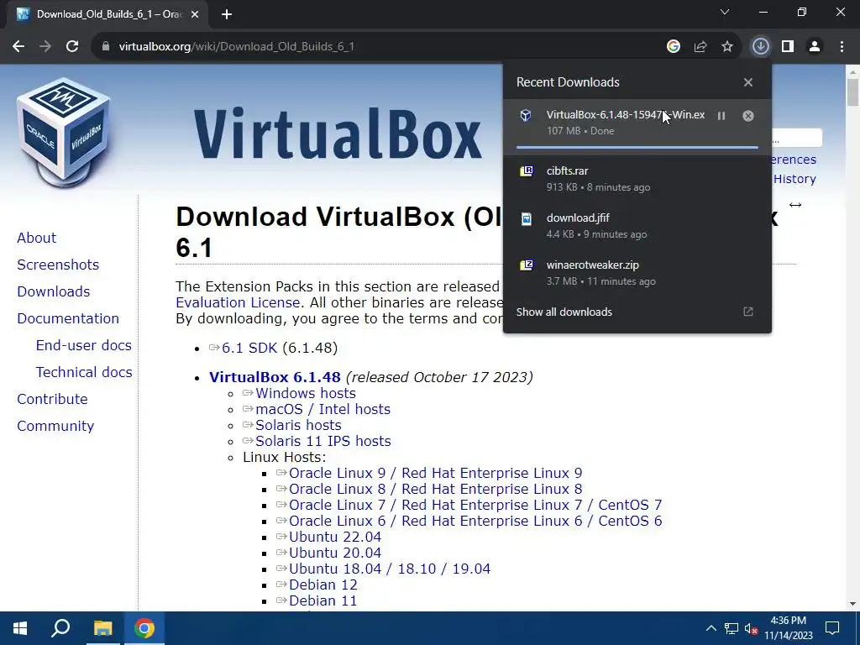This screenshot has height=645, width=860.
Task: Open the Downloads sidebar link
Action: pyautogui.click(x=53, y=291)
